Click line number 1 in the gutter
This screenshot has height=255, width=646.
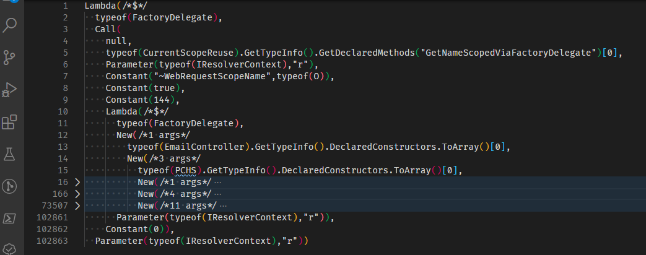66,6
